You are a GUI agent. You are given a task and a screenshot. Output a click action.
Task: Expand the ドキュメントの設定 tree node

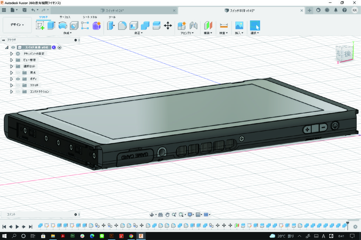[x=11, y=53]
